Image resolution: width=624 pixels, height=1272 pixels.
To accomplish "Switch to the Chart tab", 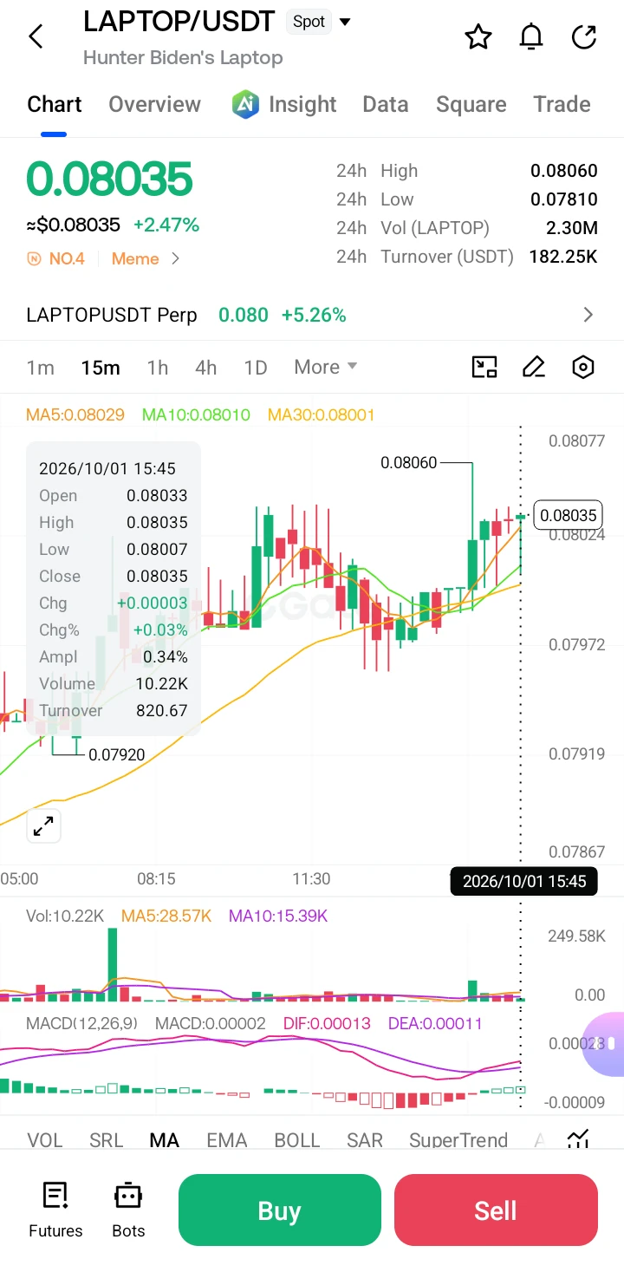I will [55, 105].
